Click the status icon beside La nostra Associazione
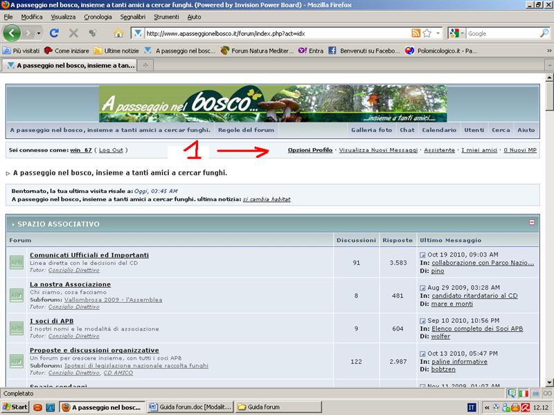 (16, 295)
